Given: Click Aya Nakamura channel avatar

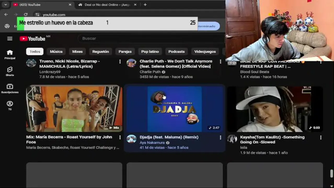Looking at the screenshot, I should click(x=131, y=139).
